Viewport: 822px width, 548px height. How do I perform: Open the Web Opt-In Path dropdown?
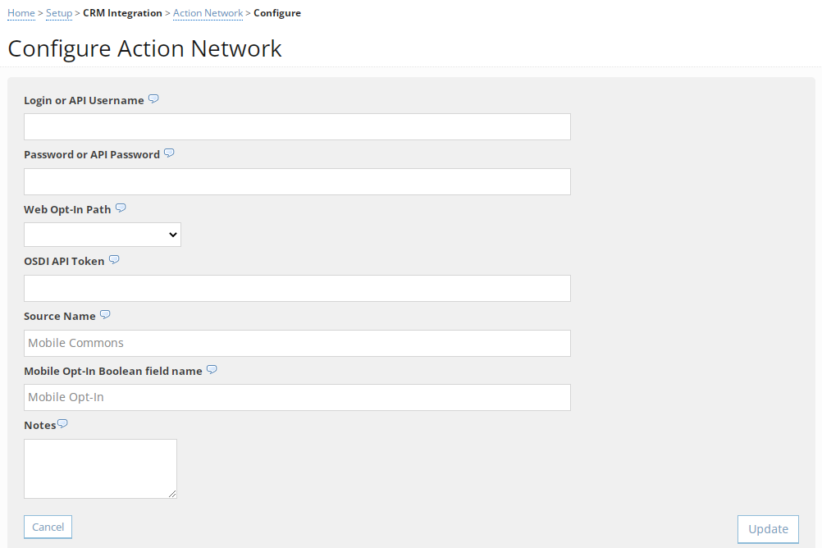click(x=102, y=234)
